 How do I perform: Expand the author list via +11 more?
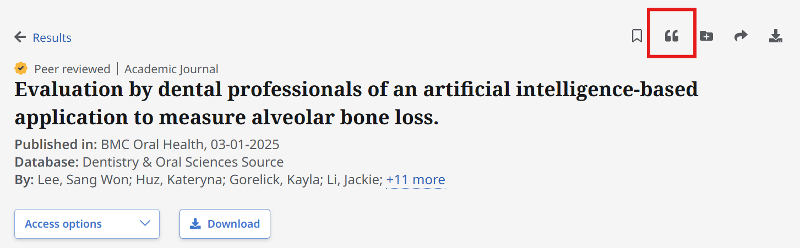click(416, 180)
